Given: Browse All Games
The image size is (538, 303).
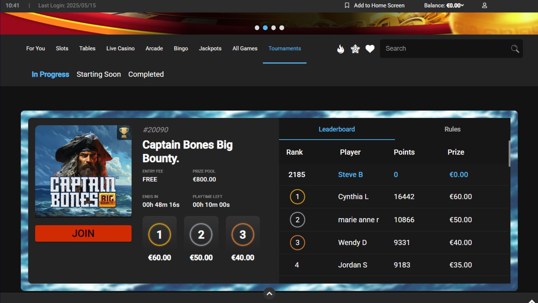Looking at the screenshot, I should tap(245, 49).
